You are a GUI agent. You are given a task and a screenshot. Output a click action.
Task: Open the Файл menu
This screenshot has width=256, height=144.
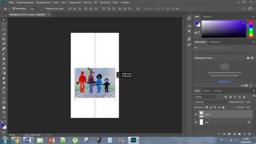click(11, 2)
